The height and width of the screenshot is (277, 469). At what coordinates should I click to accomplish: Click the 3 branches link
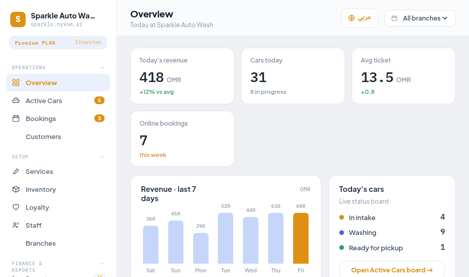[x=88, y=42]
